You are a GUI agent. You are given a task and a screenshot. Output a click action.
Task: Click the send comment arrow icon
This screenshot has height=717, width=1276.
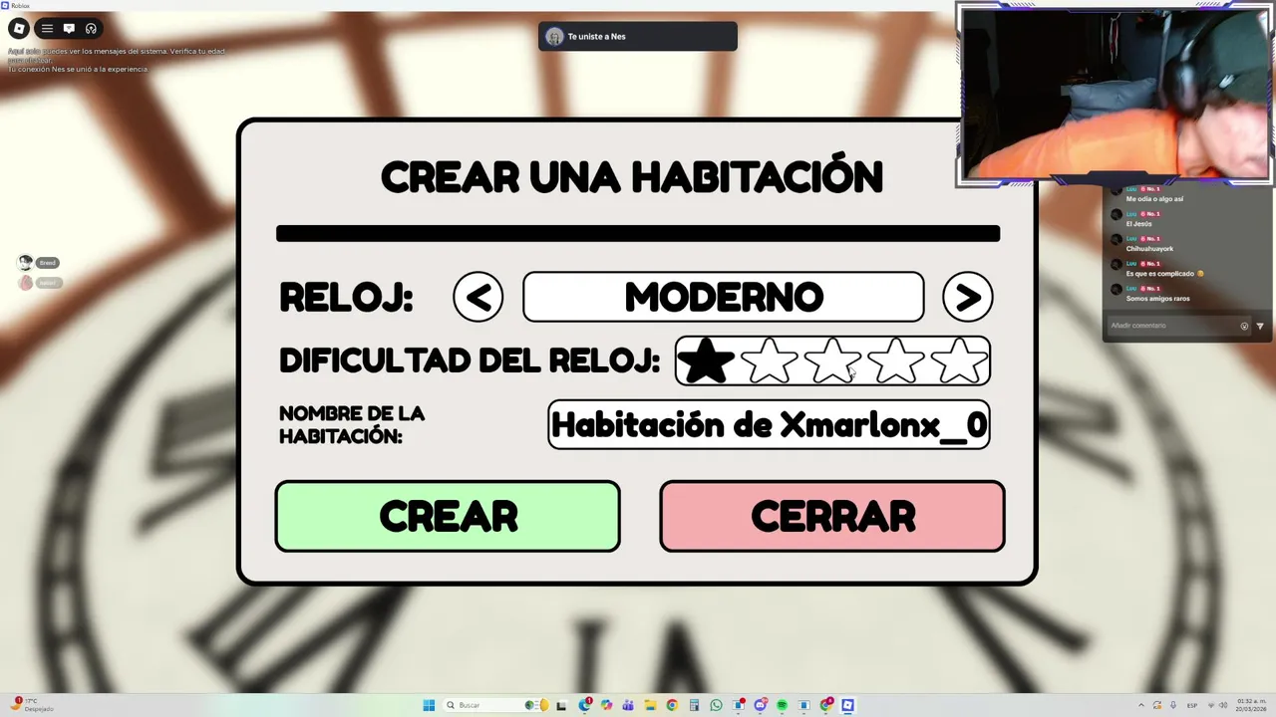pos(1260,326)
